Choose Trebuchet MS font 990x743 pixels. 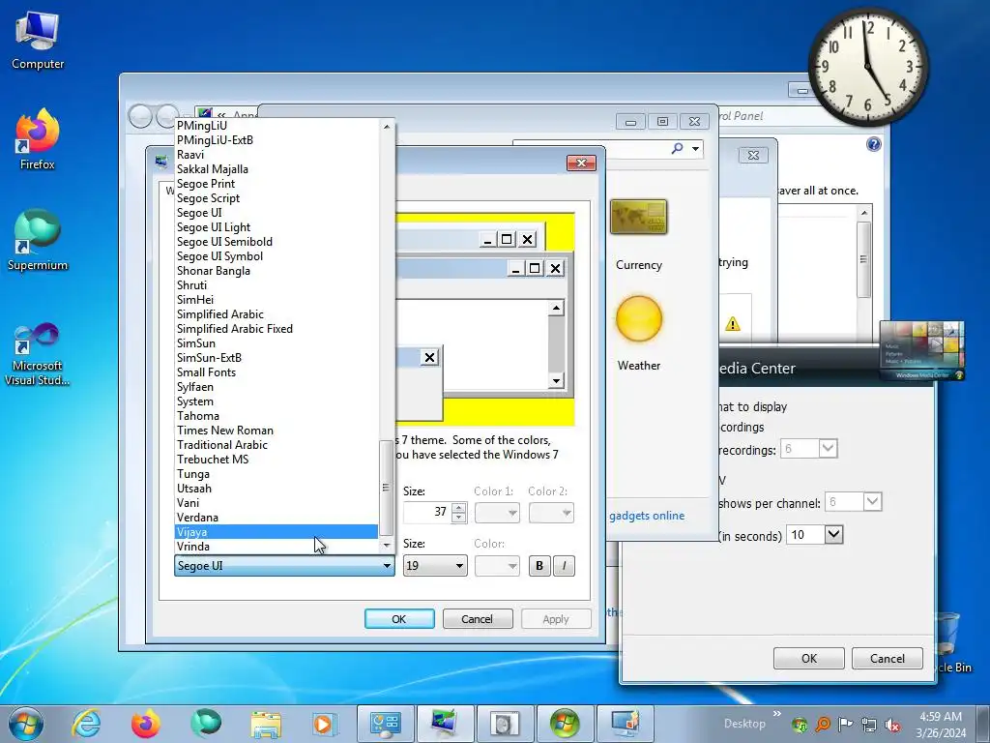pos(276,460)
